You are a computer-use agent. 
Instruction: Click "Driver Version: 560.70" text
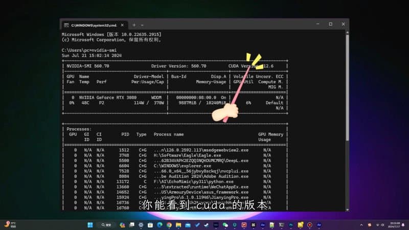pyautogui.click(x=178, y=66)
